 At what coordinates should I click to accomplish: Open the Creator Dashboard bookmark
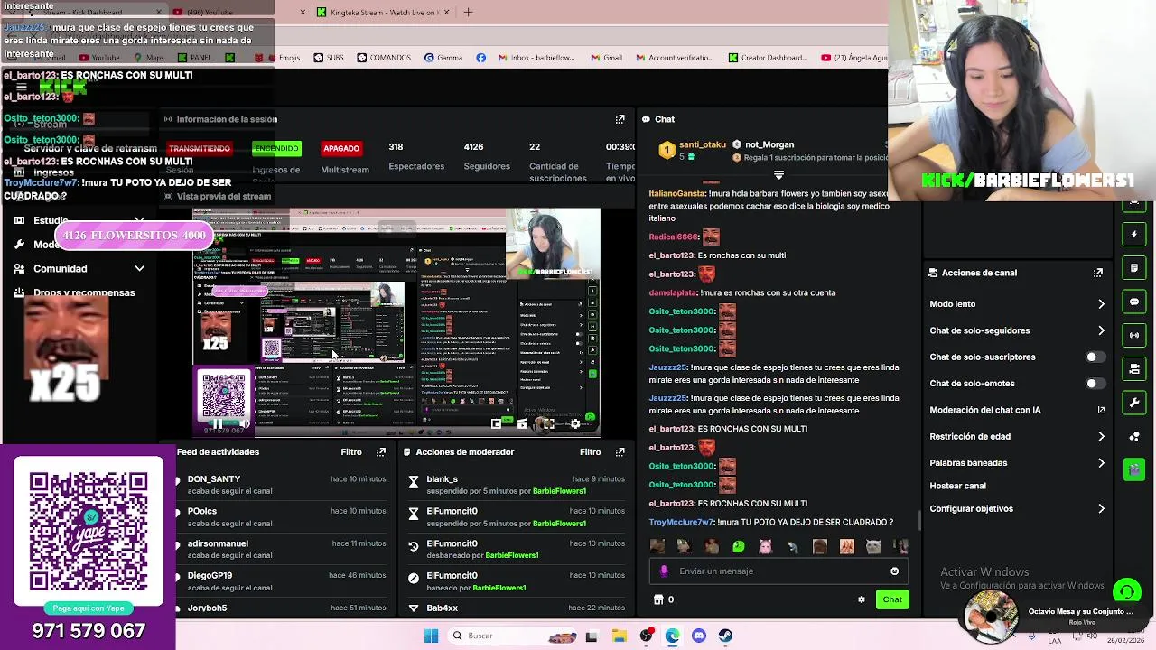coord(767,58)
